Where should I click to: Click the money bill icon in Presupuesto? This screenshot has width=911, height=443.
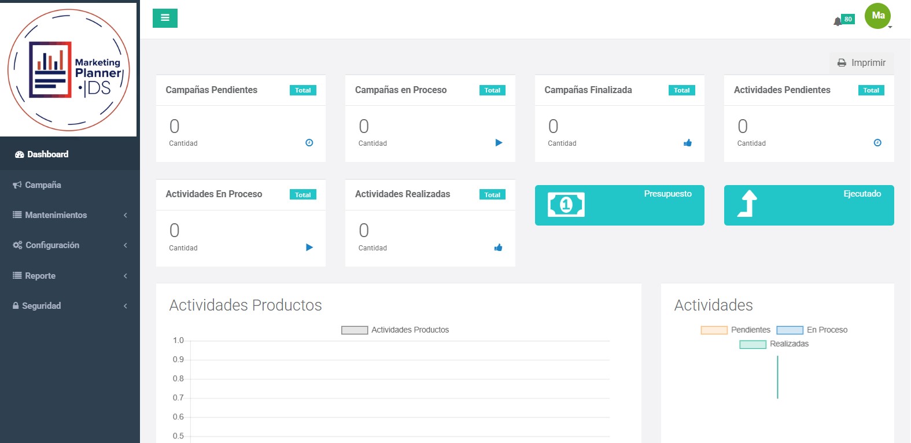pyautogui.click(x=566, y=205)
